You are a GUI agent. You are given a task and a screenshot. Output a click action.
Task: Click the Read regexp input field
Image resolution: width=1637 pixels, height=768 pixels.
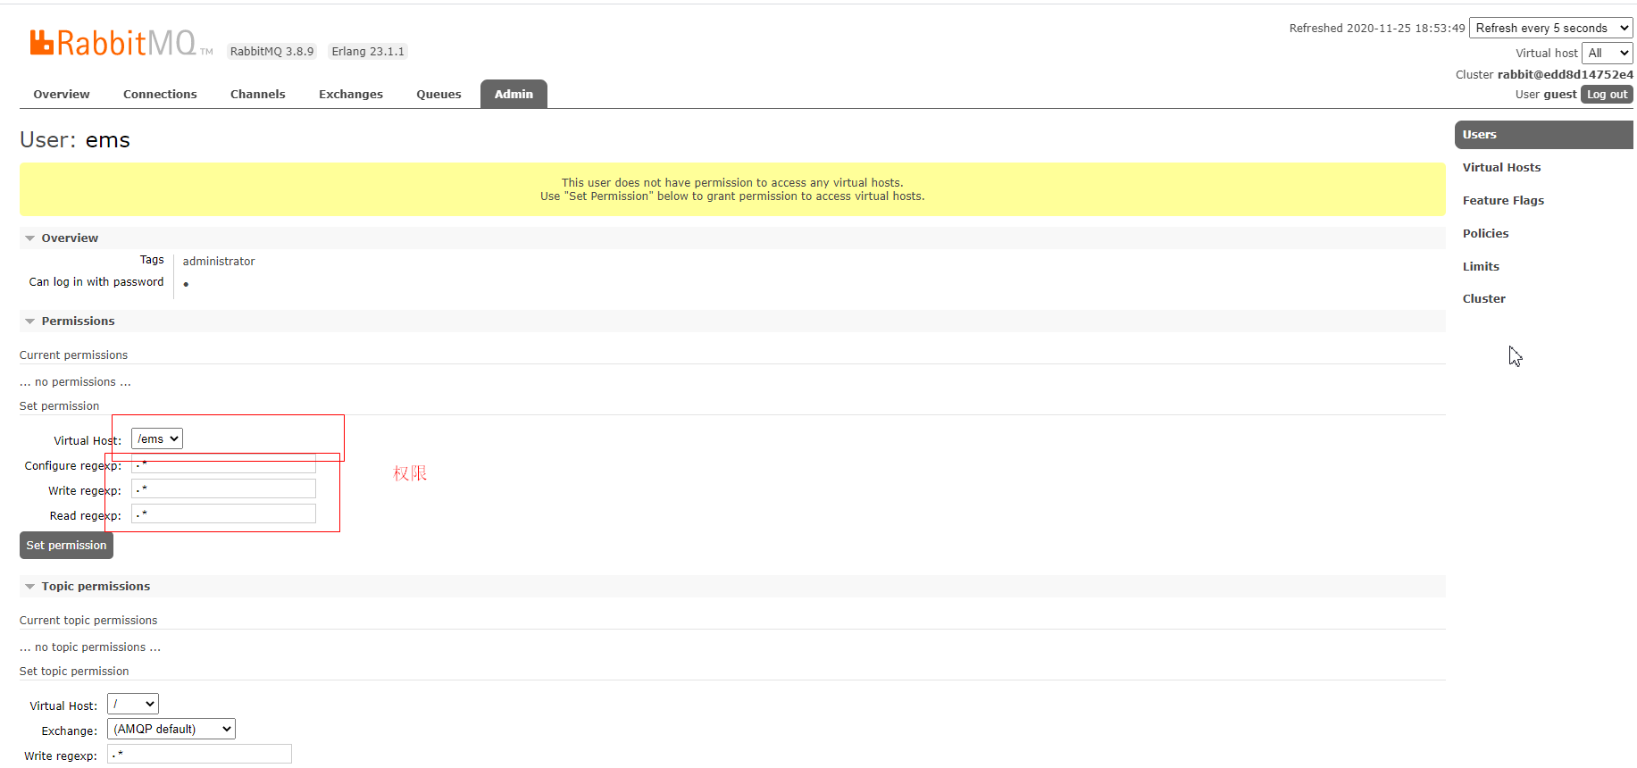pos(223,513)
